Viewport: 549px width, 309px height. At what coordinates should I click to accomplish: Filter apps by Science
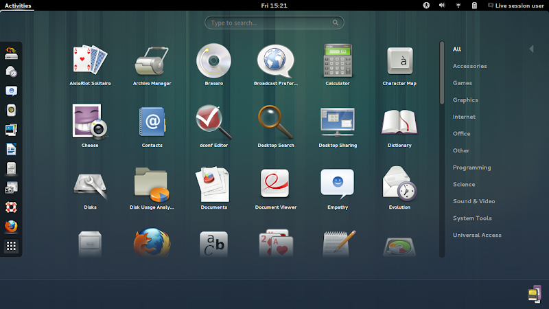click(464, 184)
